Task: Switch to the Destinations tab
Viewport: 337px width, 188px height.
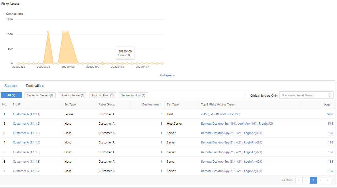Action: click(x=35, y=86)
